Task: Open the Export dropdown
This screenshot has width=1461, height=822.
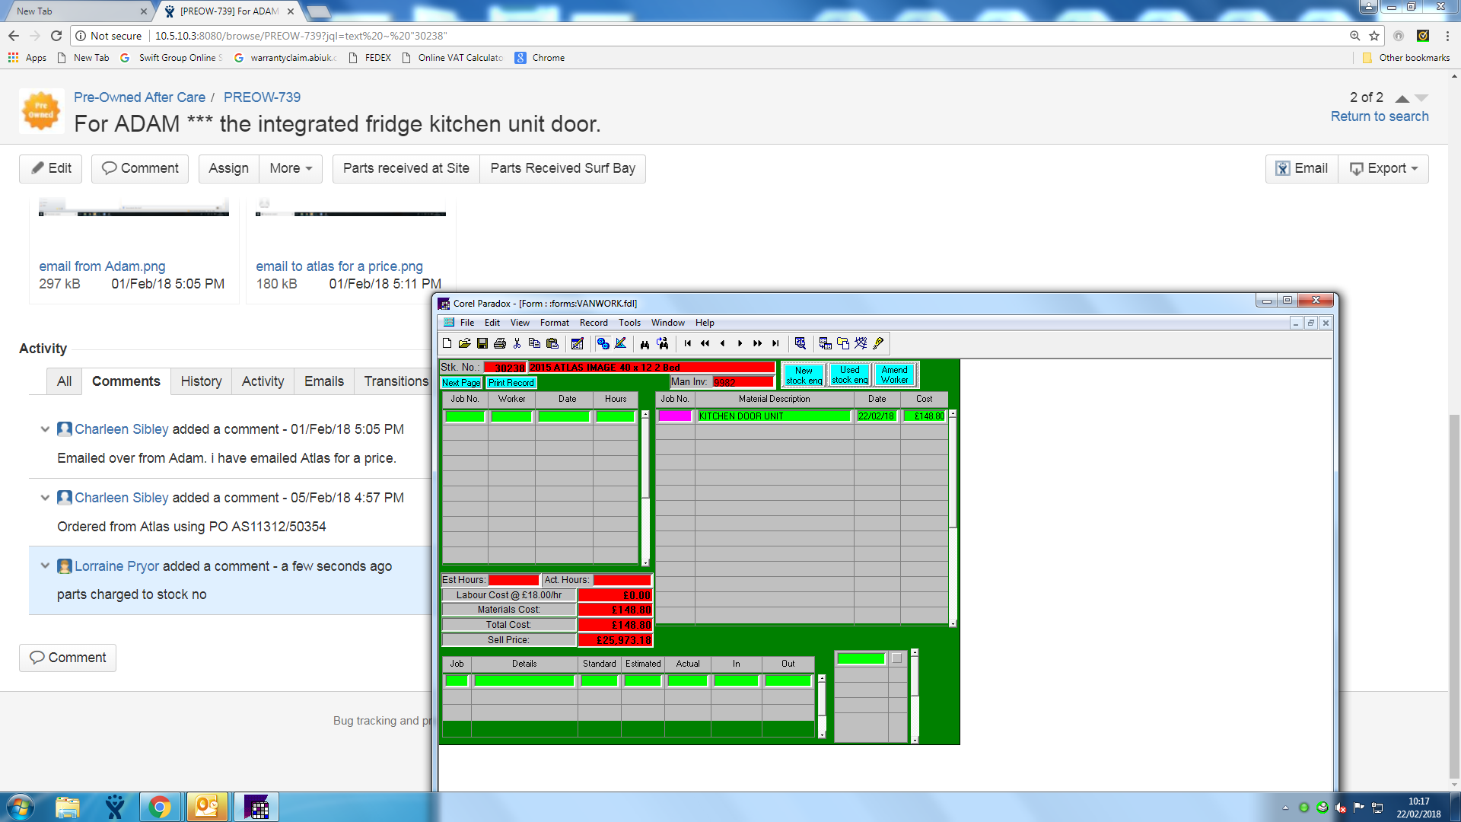Action: 1384,168
